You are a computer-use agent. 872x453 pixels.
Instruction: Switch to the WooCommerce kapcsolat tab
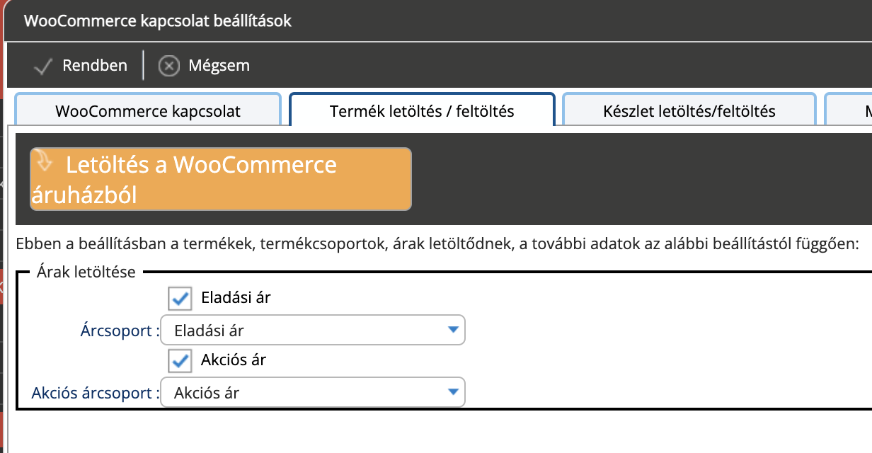[x=148, y=111]
